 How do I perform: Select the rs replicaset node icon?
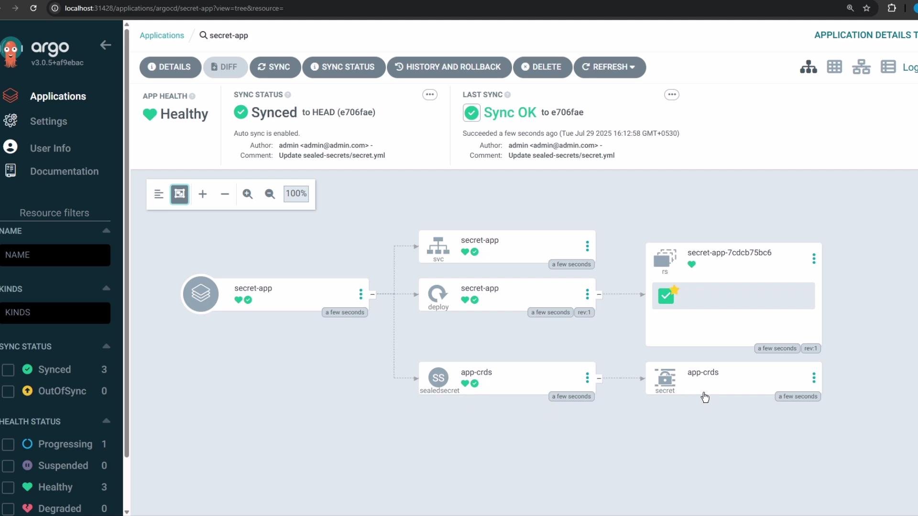pyautogui.click(x=665, y=258)
